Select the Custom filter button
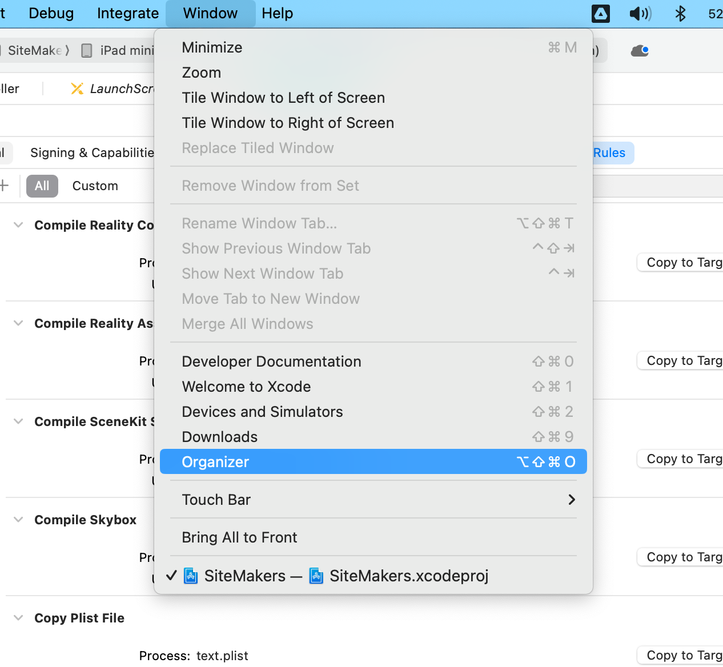 click(95, 186)
